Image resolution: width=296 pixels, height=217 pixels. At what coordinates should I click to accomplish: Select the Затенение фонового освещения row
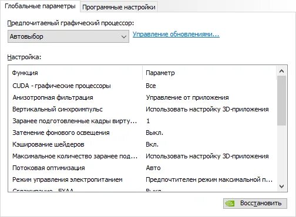tap(143, 133)
